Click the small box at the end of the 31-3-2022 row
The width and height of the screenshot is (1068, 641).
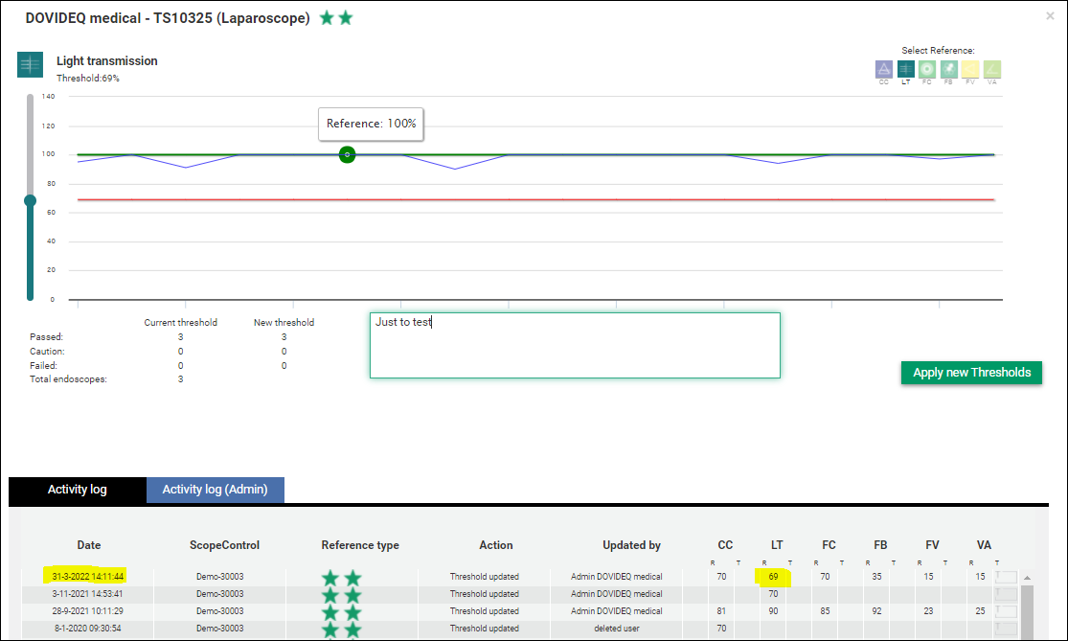pyautogui.click(x=1006, y=577)
